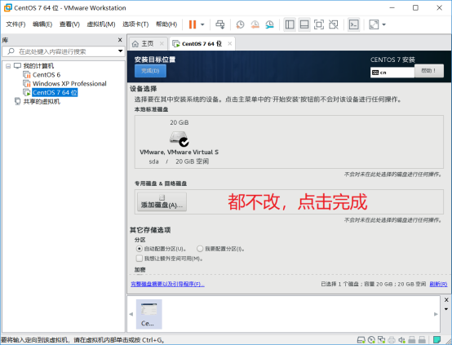This screenshot has width=452, height=345.
Task: Click the teal message log icon
Action: [x=436, y=340]
